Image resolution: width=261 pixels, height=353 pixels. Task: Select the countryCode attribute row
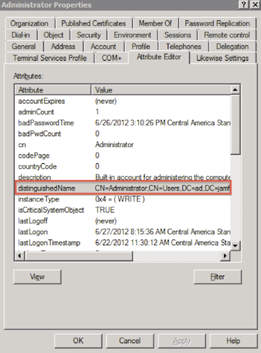tap(123, 167)
